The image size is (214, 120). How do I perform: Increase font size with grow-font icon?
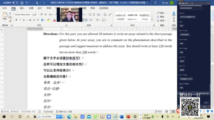pyautogui.click(x=42, y=14)
